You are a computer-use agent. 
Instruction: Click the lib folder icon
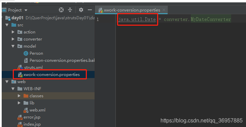[x=26, y=103]
